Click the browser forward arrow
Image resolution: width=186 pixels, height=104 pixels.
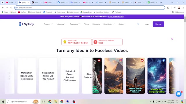pyautogui.click(x=7, y=8)
